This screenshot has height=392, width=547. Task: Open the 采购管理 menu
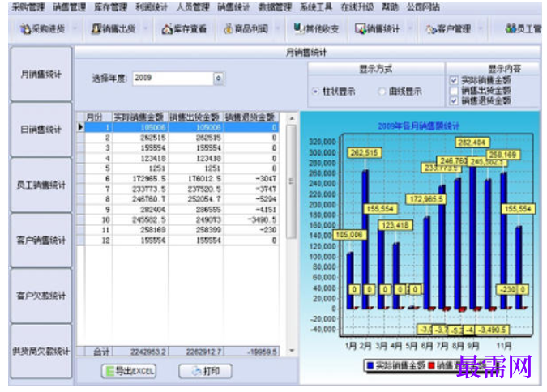(x=28, y=7)
